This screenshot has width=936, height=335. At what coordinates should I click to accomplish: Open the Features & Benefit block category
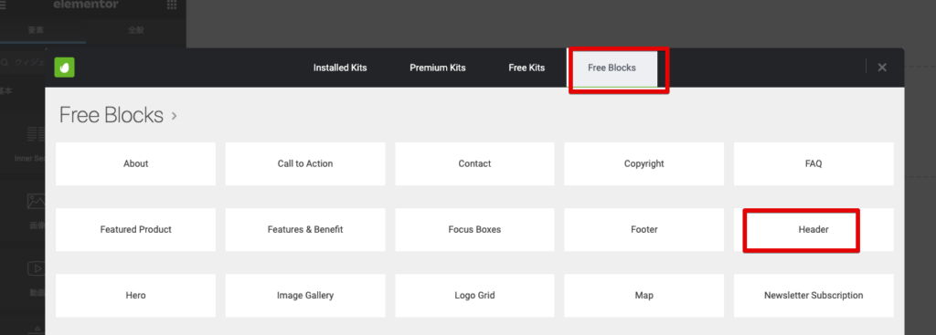pyautogui.click(x=305, y=229)
